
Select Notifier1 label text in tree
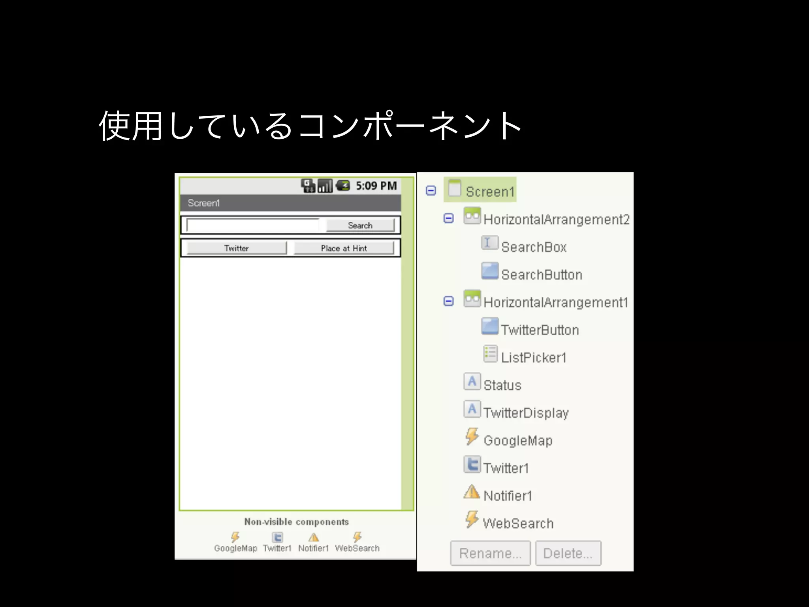click(508, 496)
